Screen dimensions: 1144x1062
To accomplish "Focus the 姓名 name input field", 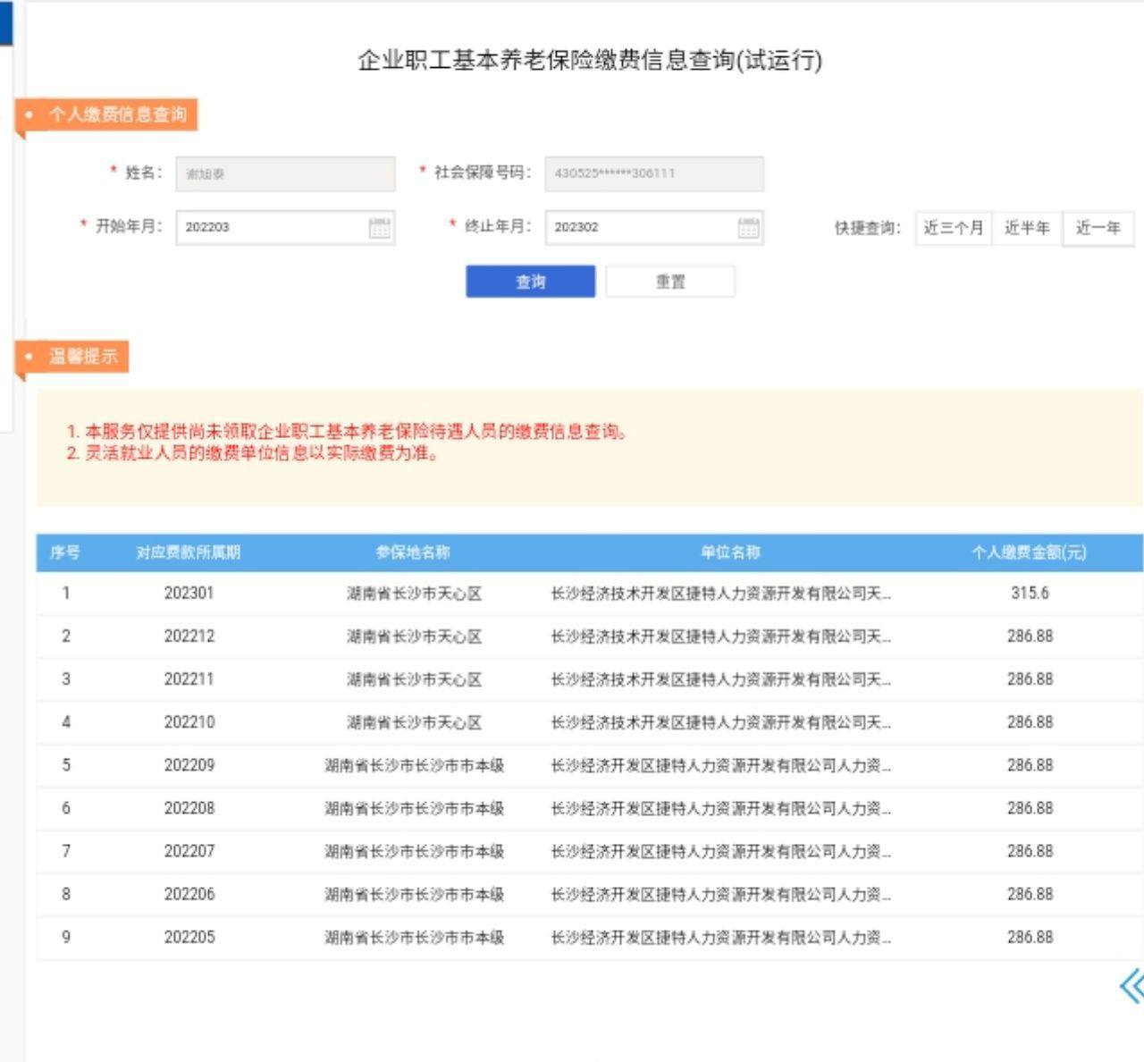I will [285, 174].
